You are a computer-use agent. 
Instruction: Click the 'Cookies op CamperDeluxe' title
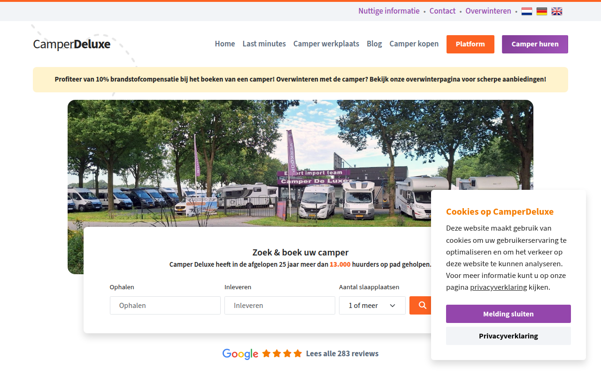(x=500, y=211)
